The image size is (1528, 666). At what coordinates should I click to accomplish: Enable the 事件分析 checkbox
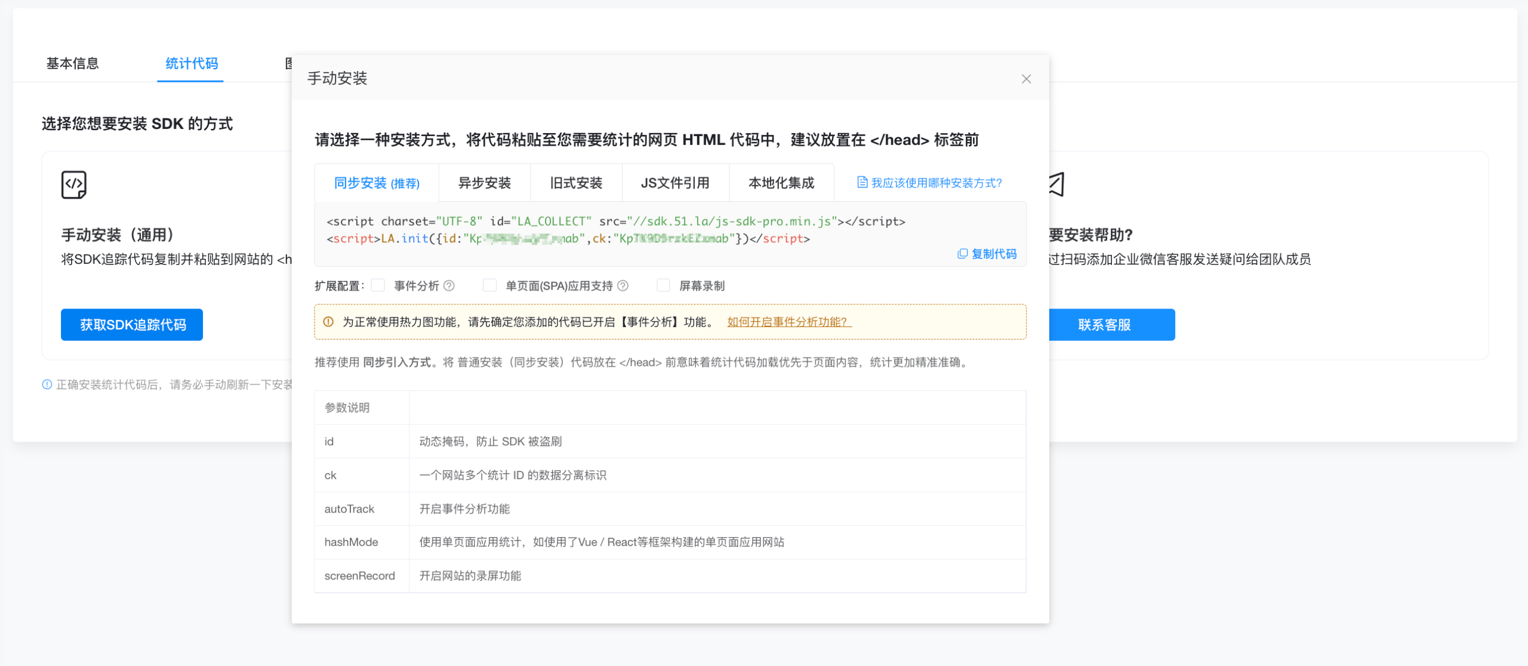[x=378, y=285]
